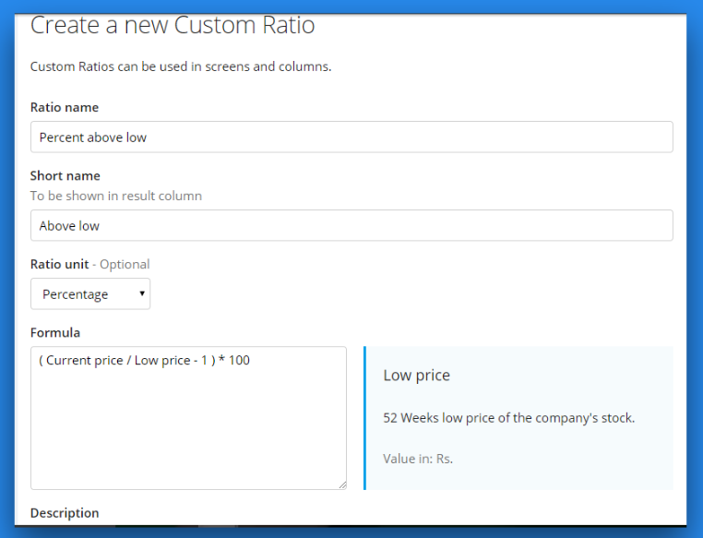This screenshot has height=538, width=703.
Task: Click the "Ratio unit" label
Action: pos(59,264)
